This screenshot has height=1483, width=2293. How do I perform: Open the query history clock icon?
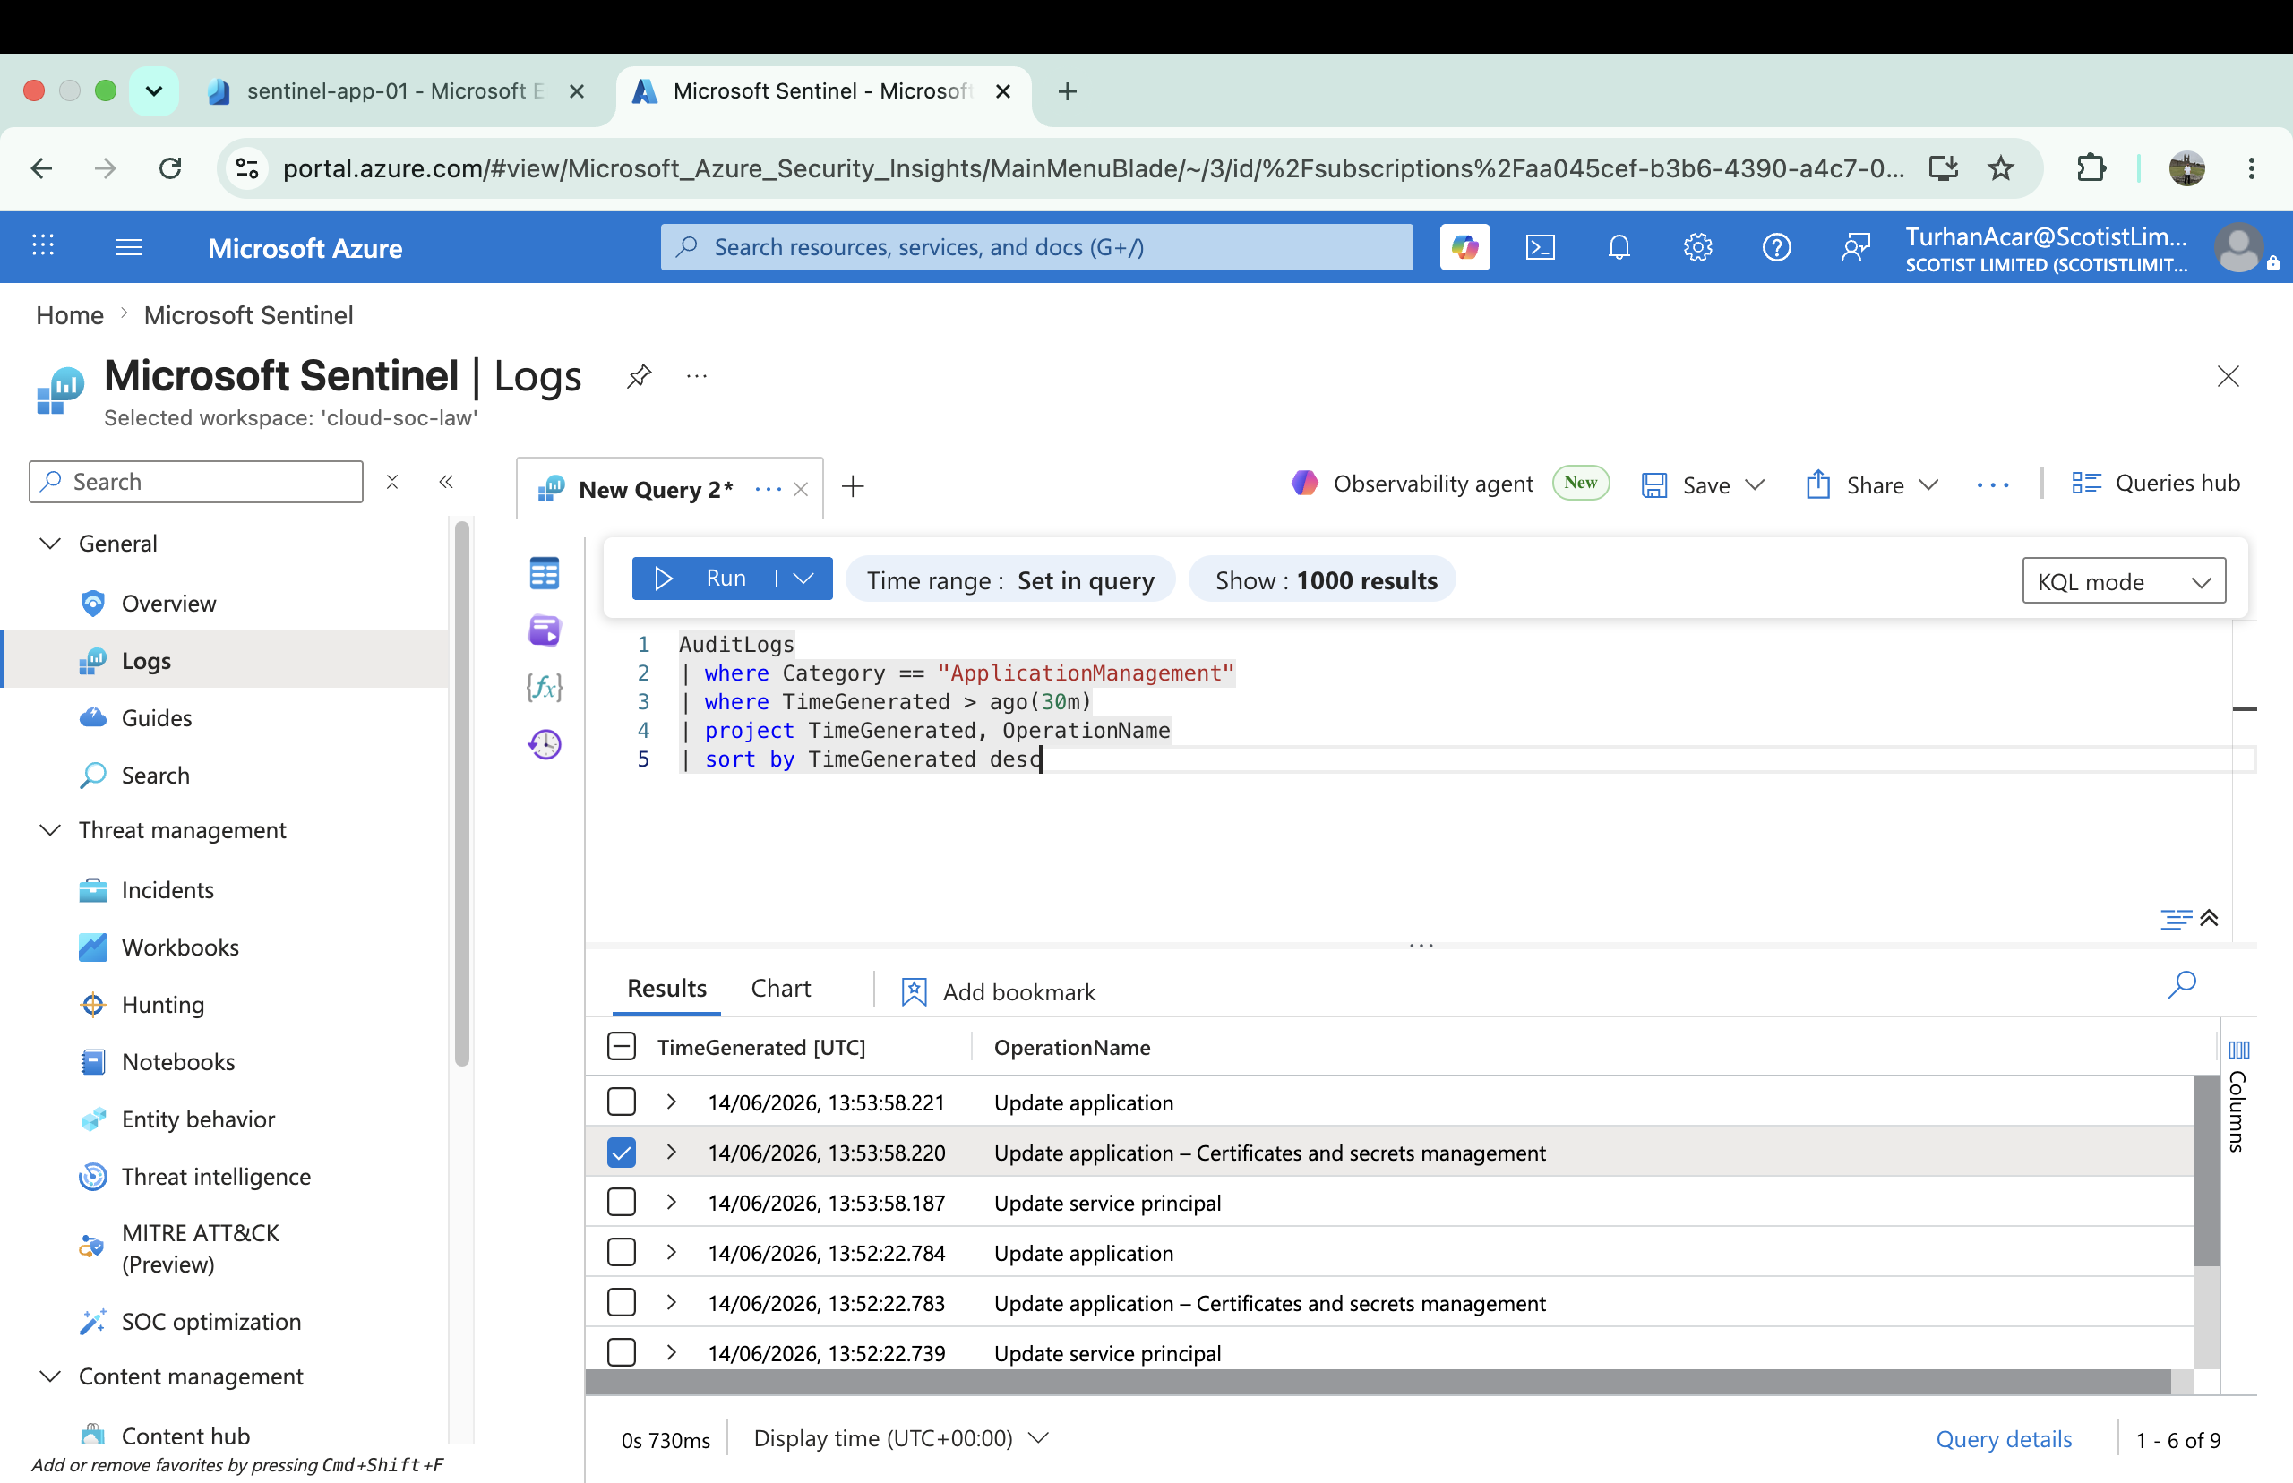point(544,744)
